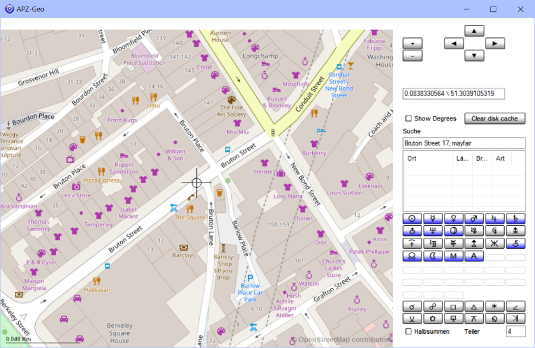535x348 pixels.
Task: Click the Hakkasan restaurant icon
Action: tap(97, 281)
